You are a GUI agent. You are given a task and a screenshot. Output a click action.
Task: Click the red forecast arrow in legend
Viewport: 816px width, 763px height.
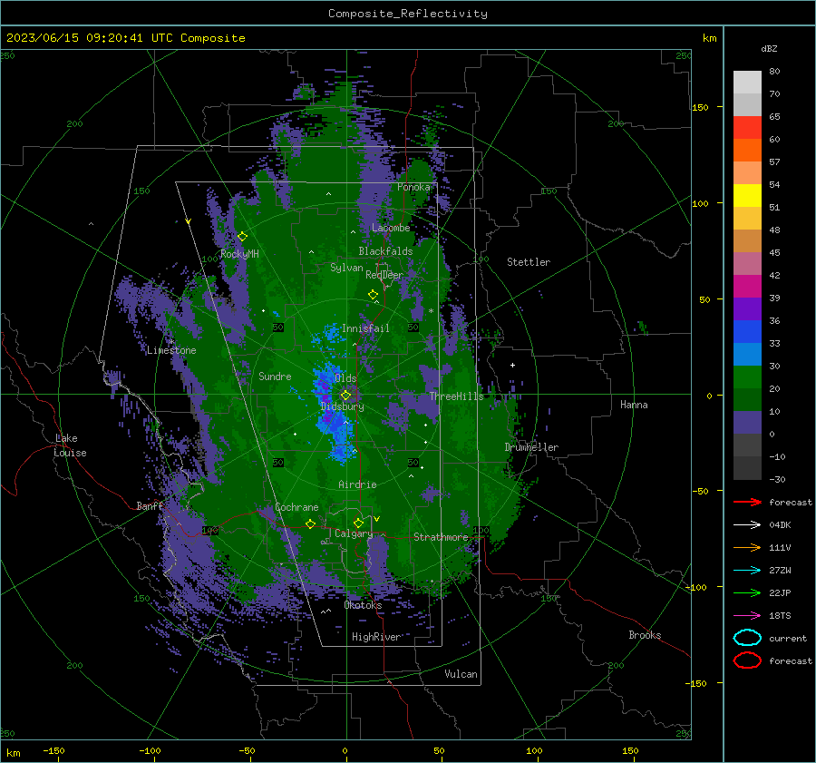[747, 502]
